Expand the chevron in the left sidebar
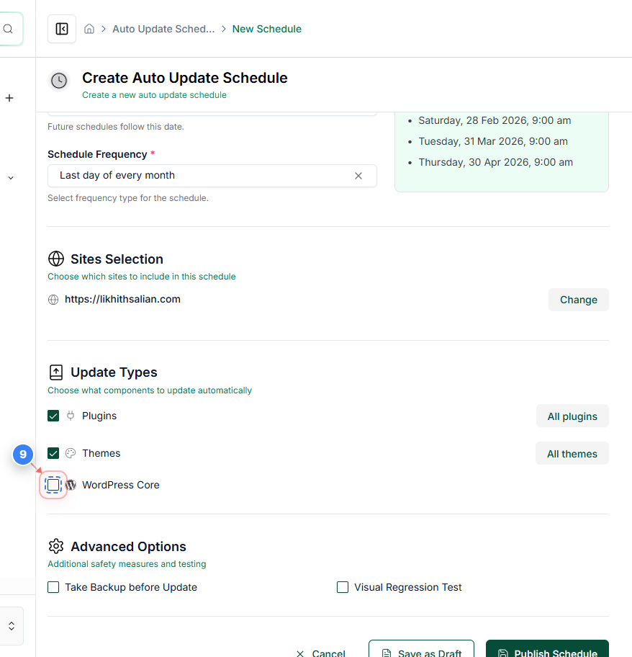This screenshot has height=657, width=632. coord(9,177)
